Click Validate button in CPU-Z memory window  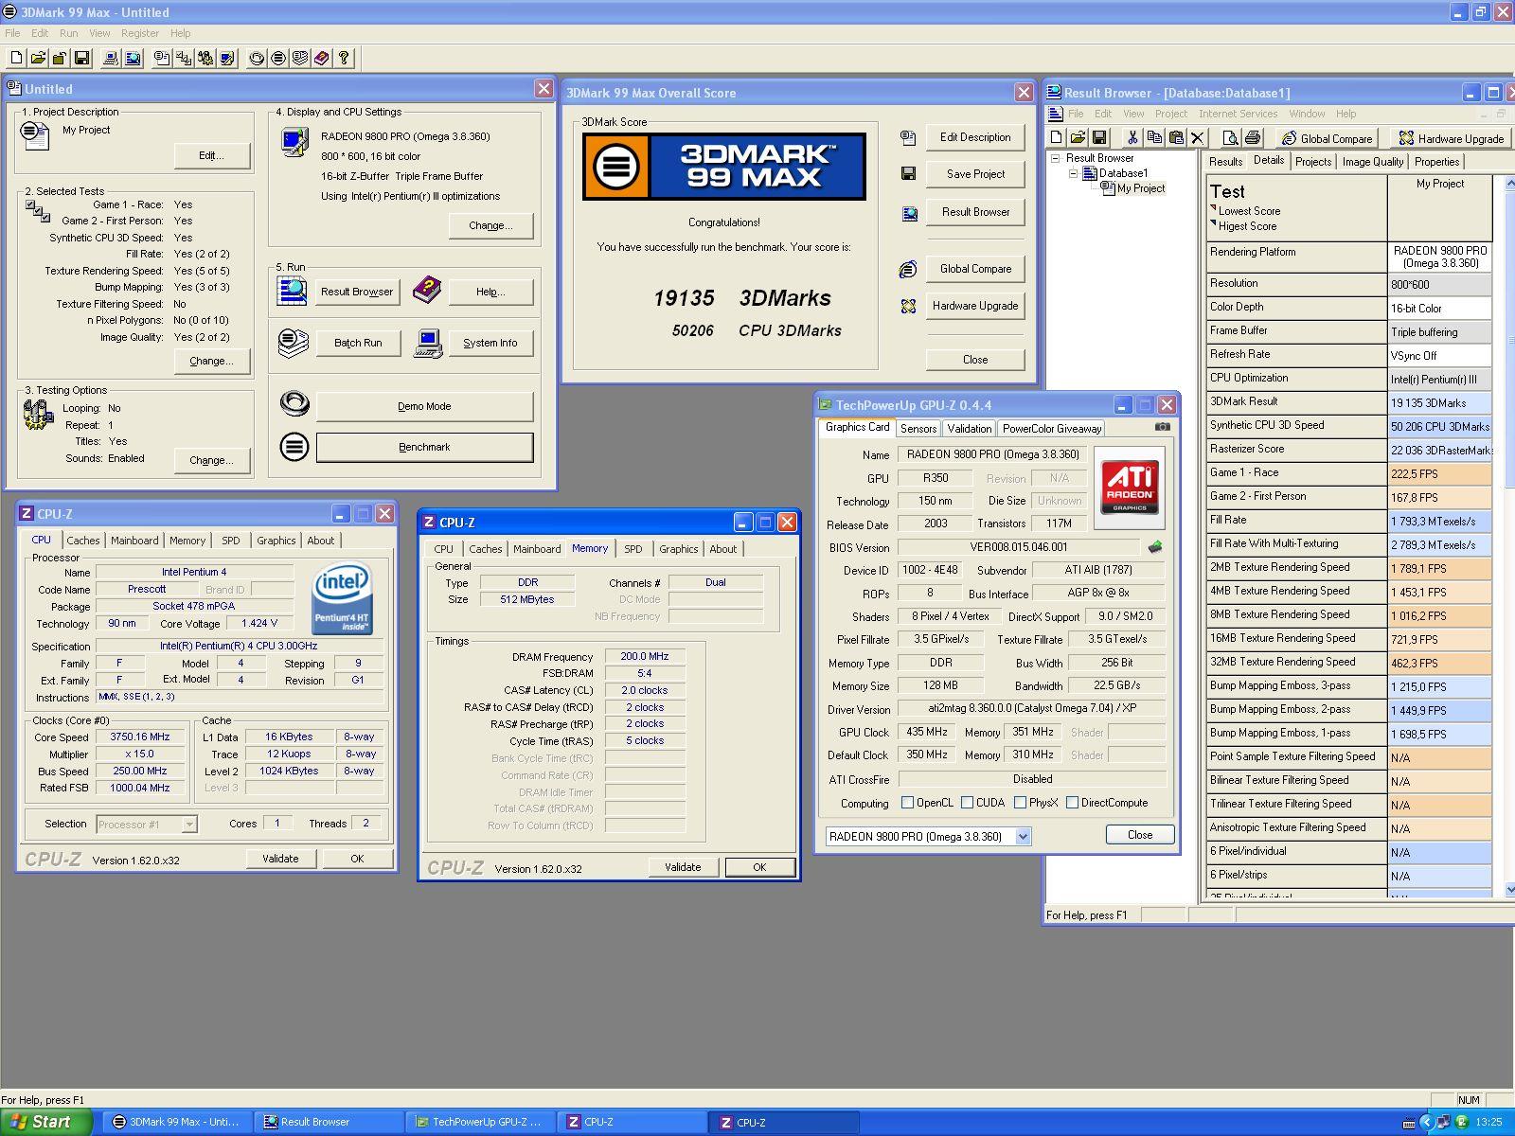[x=683, y=867]
